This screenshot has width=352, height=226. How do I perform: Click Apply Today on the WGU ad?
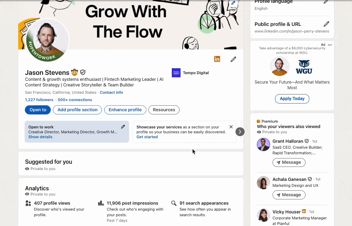[292, 99]
